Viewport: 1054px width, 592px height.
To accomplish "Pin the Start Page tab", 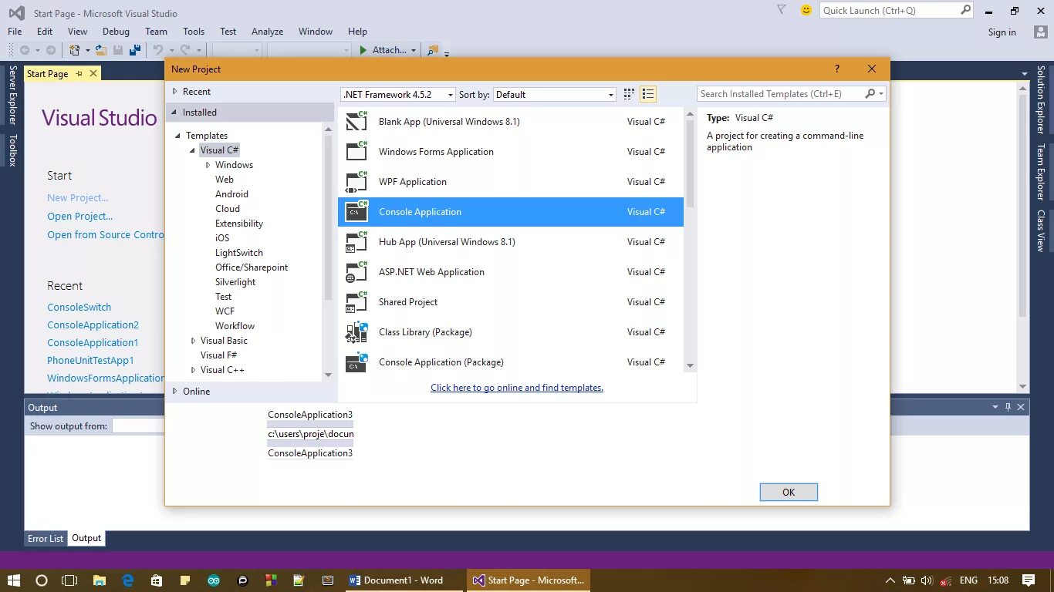I will 79,73.
